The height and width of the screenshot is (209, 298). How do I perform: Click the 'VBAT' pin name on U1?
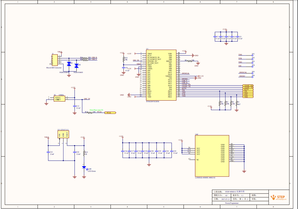tap(150, 54)
